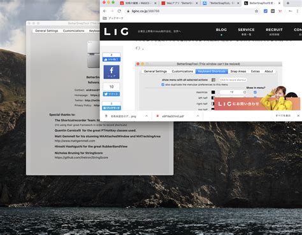Open www.mattgemmell.com link in BetterSnapTool window
Image resolution: width=302 pixels, height=235 pixels.
click(x=75, y=141)
